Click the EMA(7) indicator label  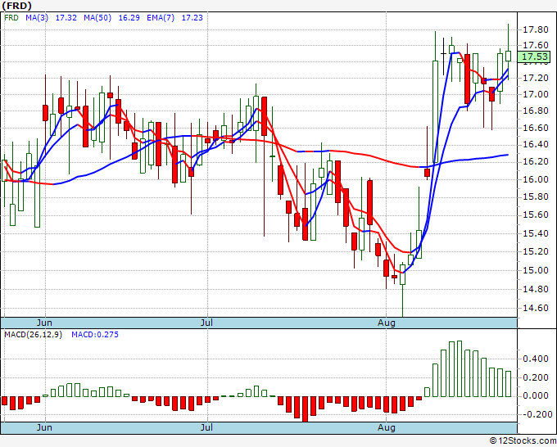pyautogui.click(x=161, y=18)
